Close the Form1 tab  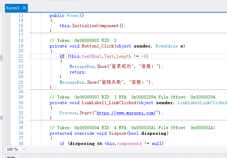click(24, 8)
